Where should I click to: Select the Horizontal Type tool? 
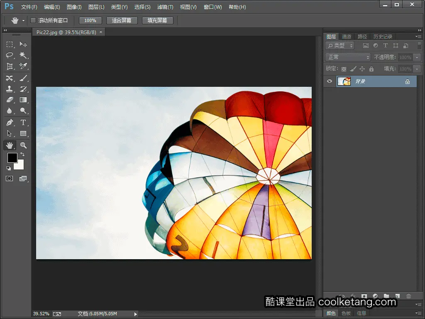[23, 123]
